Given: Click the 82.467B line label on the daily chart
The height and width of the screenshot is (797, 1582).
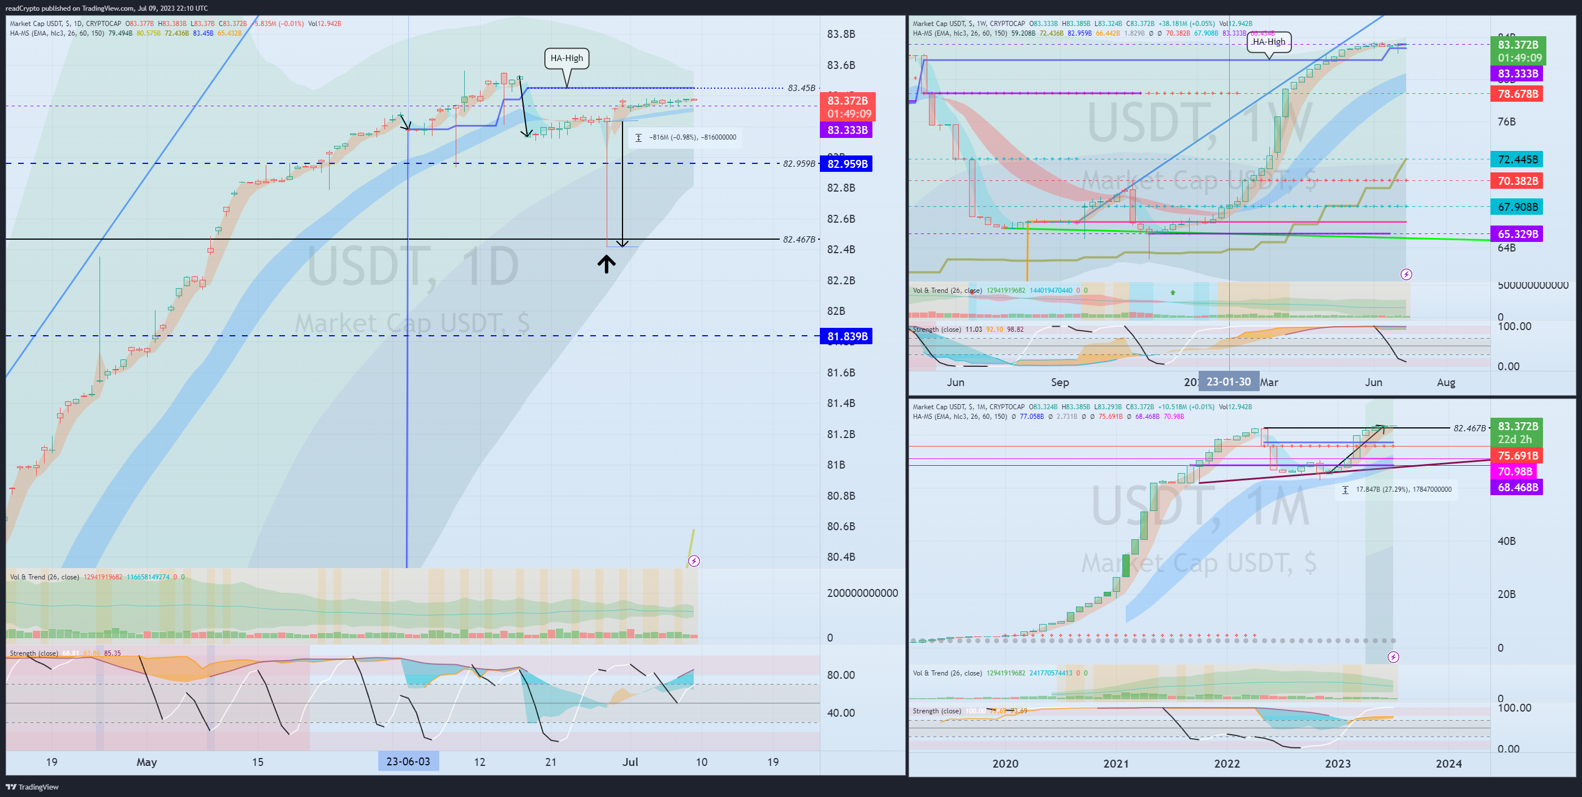Looking at the screenshot, I should point(799,240).
